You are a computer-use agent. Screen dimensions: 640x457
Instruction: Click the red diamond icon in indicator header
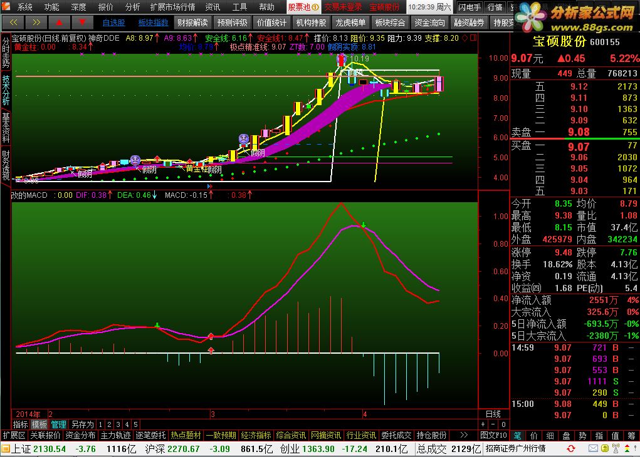[465, 38]
